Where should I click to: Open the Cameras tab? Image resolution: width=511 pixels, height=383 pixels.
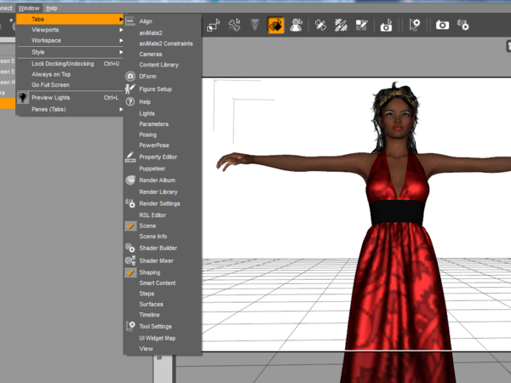tap(163, 54)
